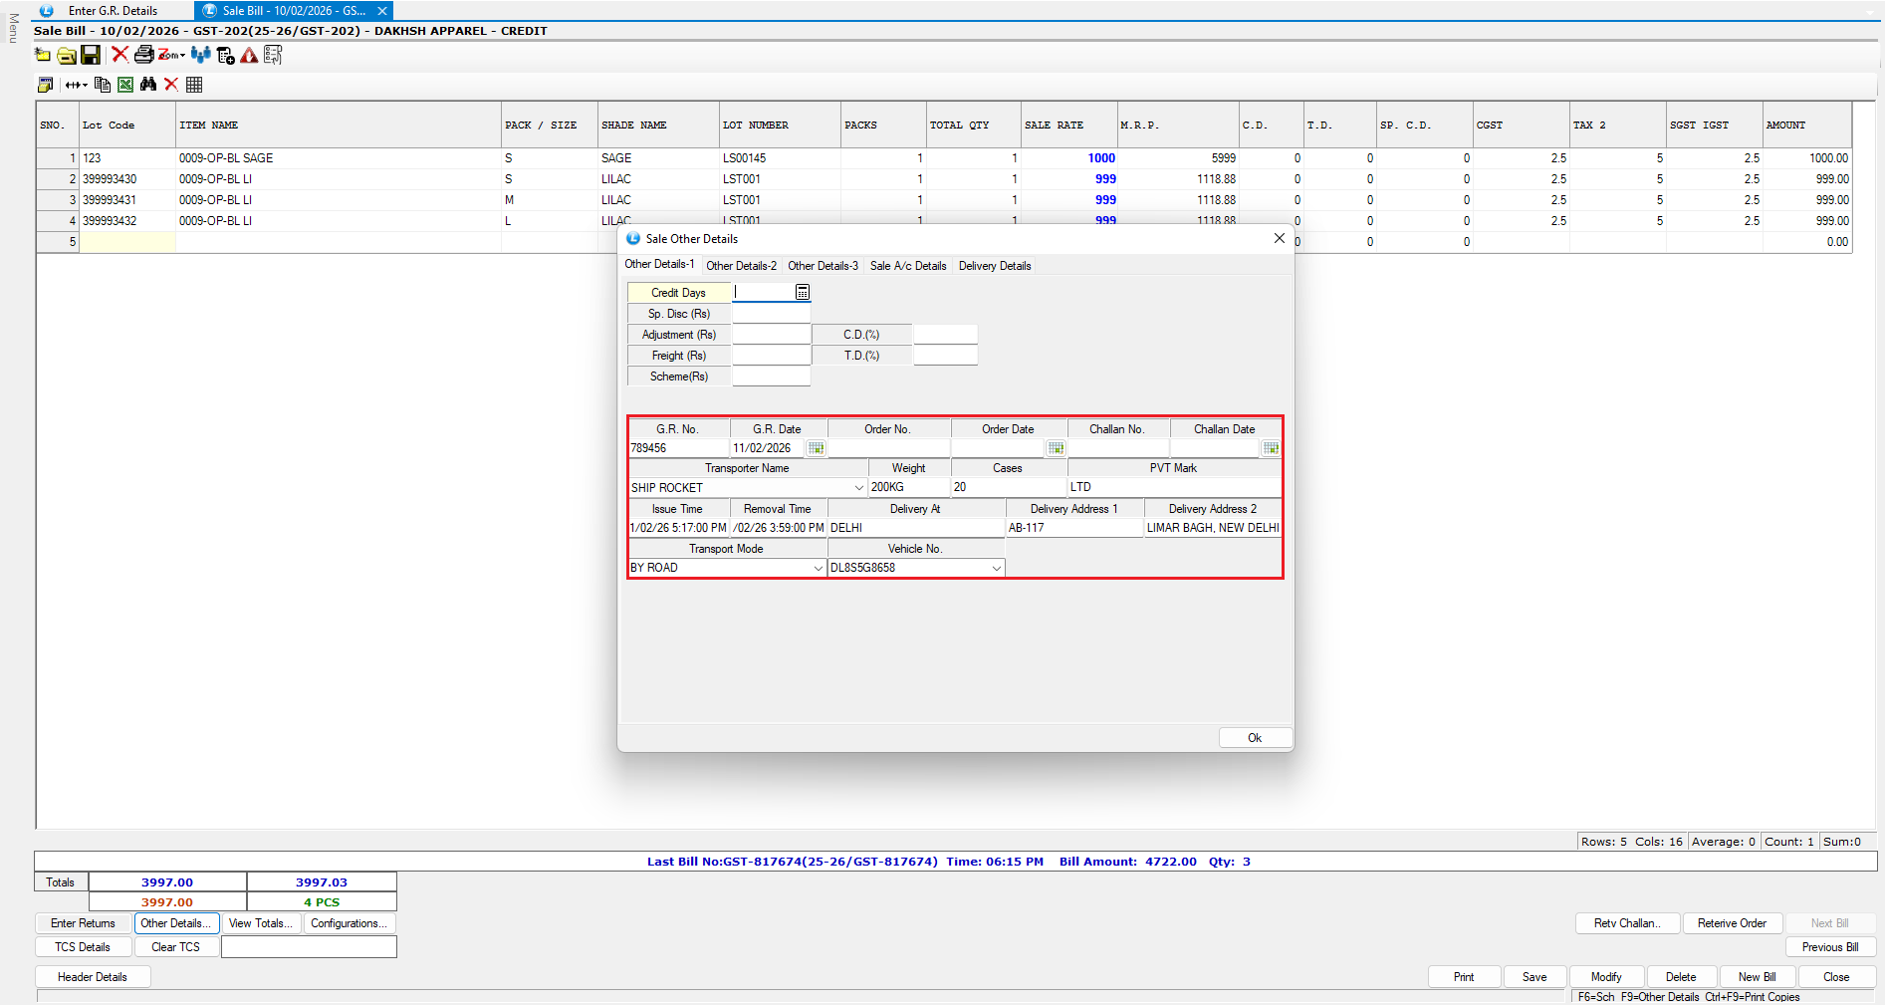Image resolution: width=1885 pixels, height=1005 pixels.
Task: Open the Challan Date calendar picker
Action: pos(1271,448)
